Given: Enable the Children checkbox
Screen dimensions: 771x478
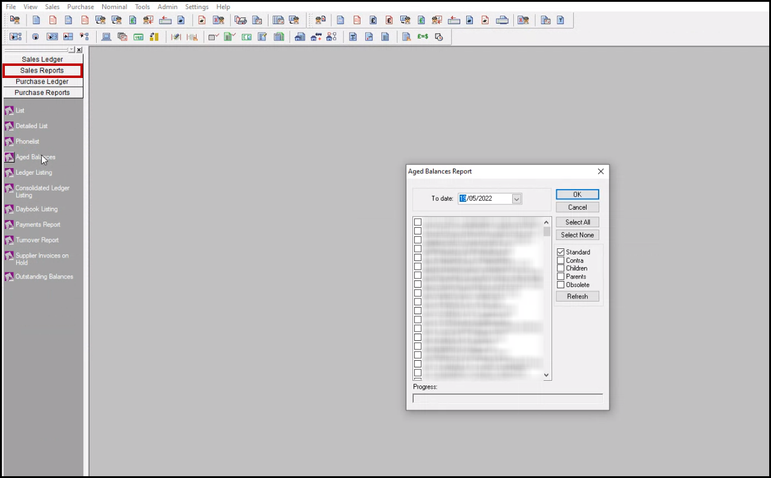Looking at the screenshot, I should (561, 268).
